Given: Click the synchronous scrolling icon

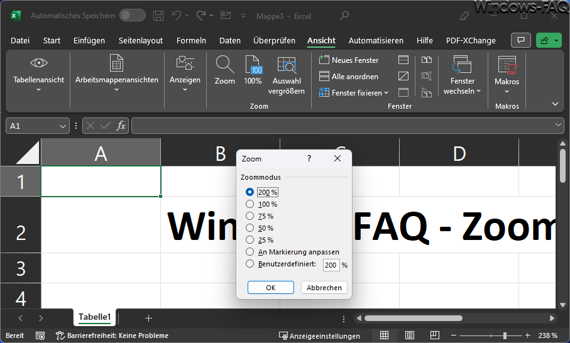Looking at the screenshot, I should tap(427, 76).
